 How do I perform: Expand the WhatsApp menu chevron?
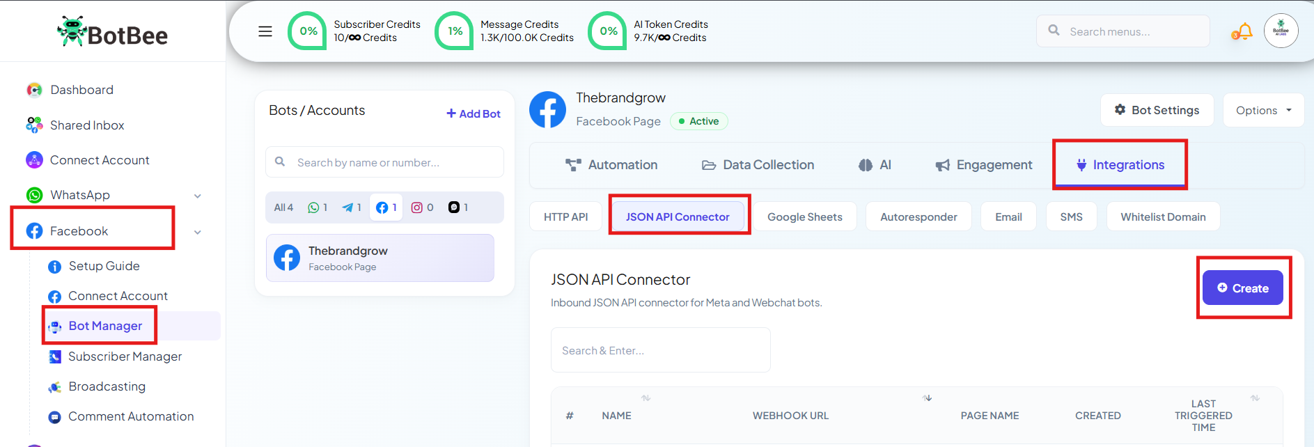point(198,196)
